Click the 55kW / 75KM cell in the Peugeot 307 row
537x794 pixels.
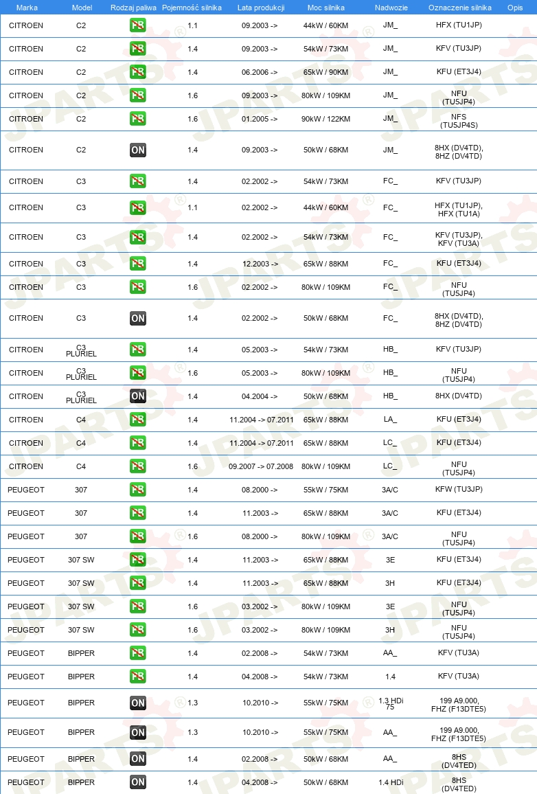click(x=326, y=490)
